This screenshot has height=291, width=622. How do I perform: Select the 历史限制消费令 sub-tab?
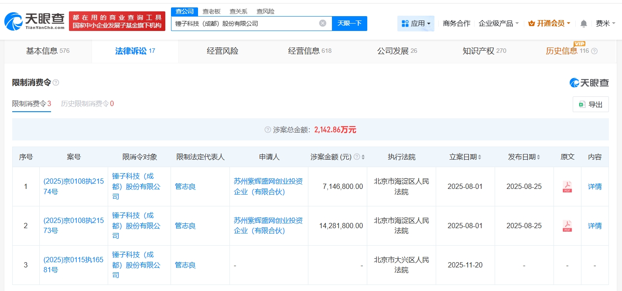click(x=87, y=104)
